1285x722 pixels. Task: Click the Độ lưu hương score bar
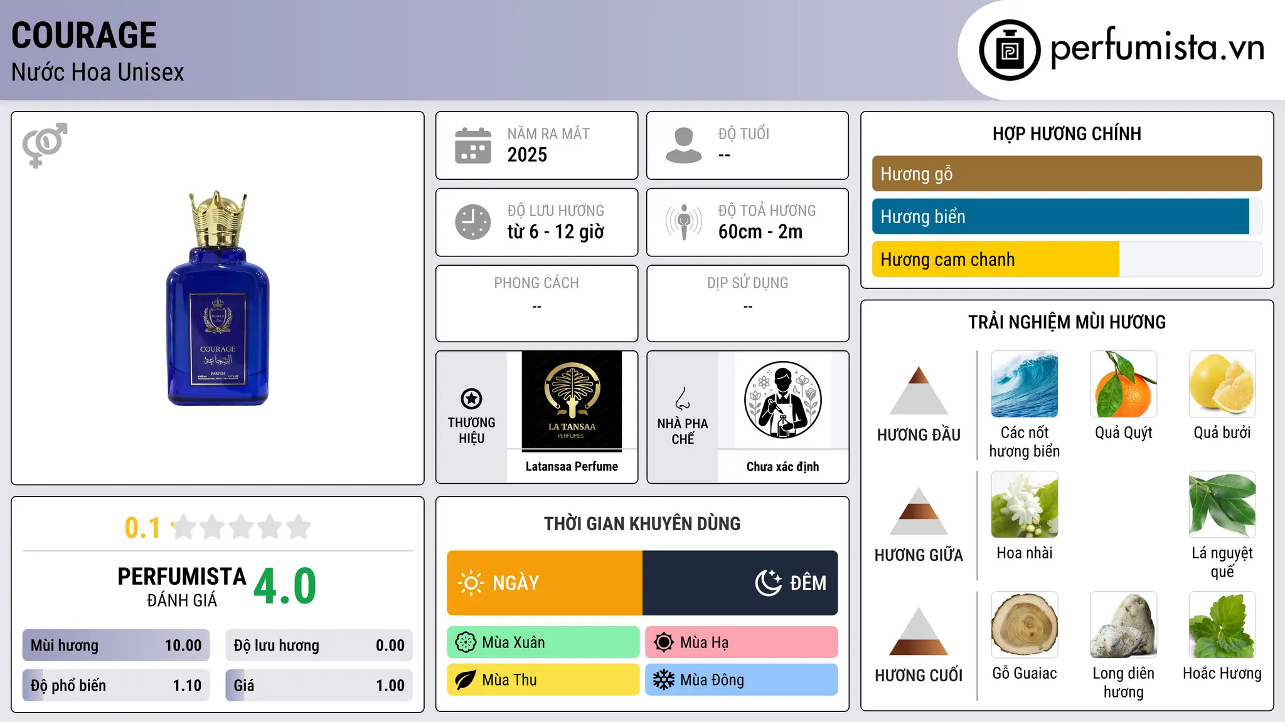319,645
